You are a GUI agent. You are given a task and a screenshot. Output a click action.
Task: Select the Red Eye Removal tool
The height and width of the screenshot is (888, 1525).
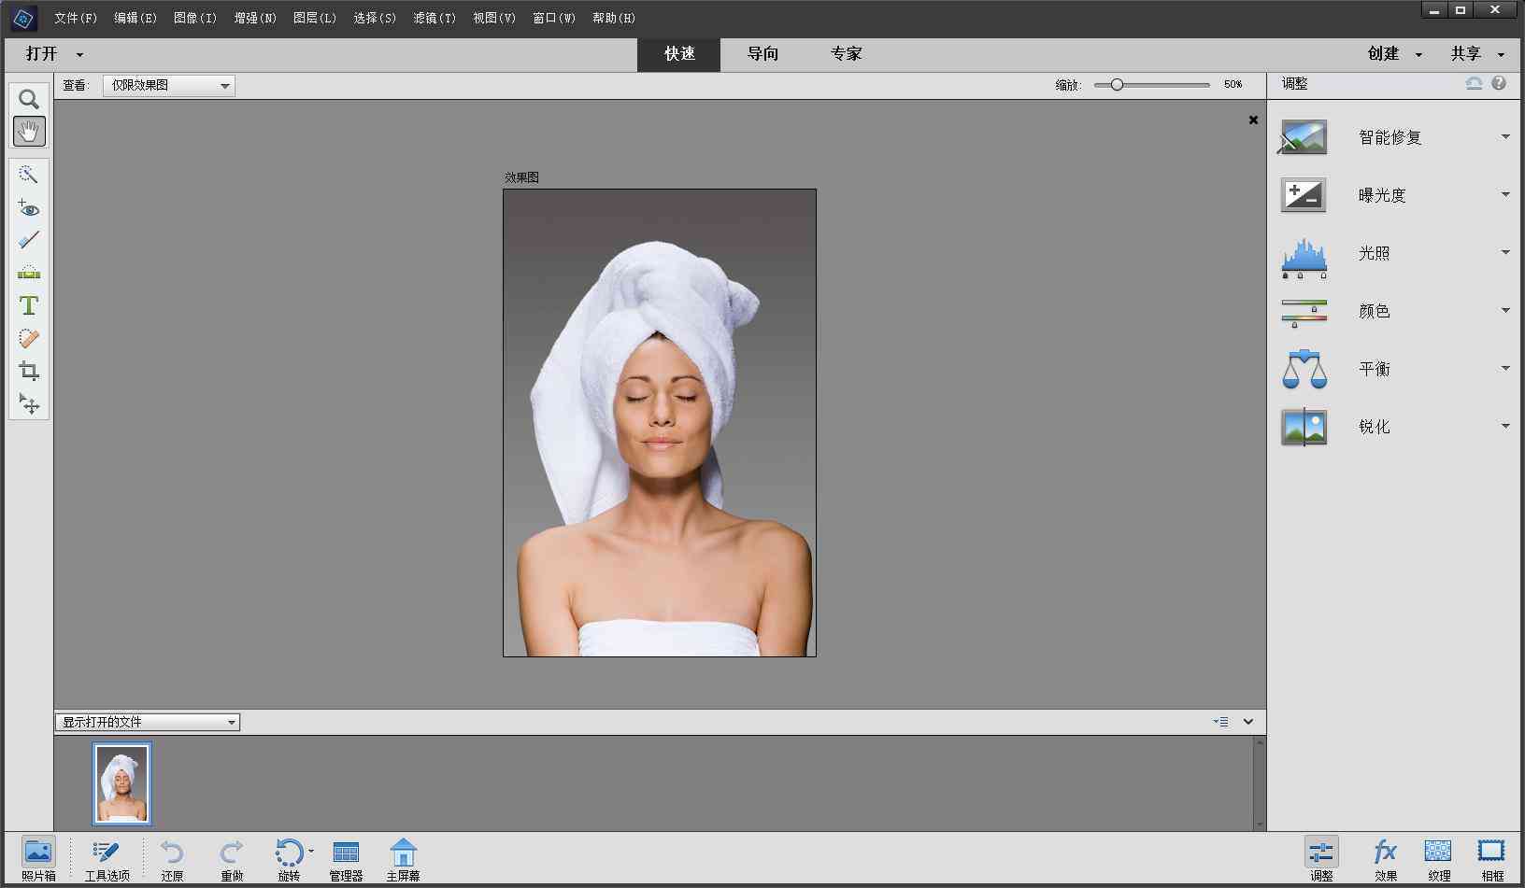[x=29, y=207]
